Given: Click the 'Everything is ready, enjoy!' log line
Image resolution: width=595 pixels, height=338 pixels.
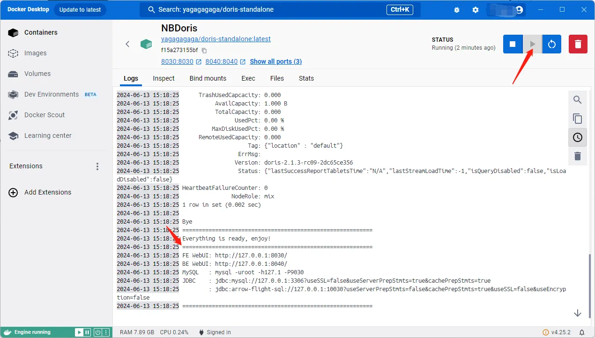Looking at the screenshot, I should point(226,239).
